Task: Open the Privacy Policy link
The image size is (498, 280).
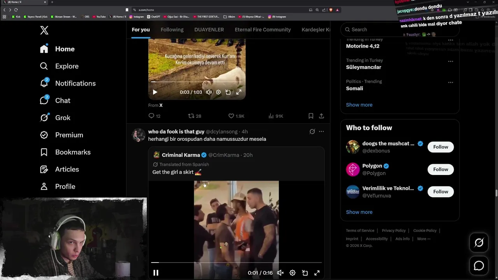Action: (394, 231)
